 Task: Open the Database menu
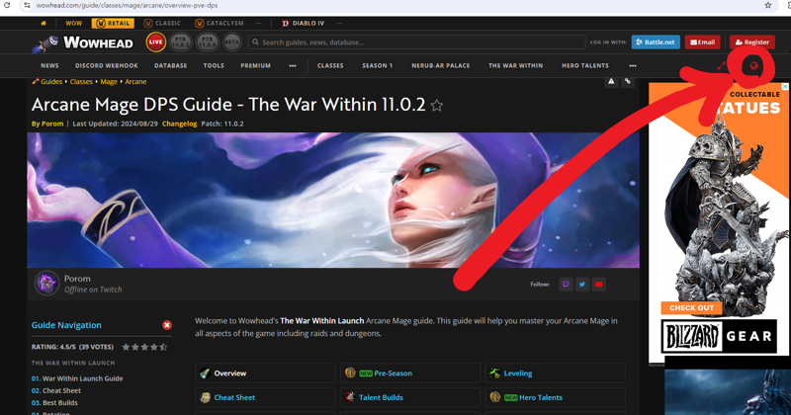point(170,65)
